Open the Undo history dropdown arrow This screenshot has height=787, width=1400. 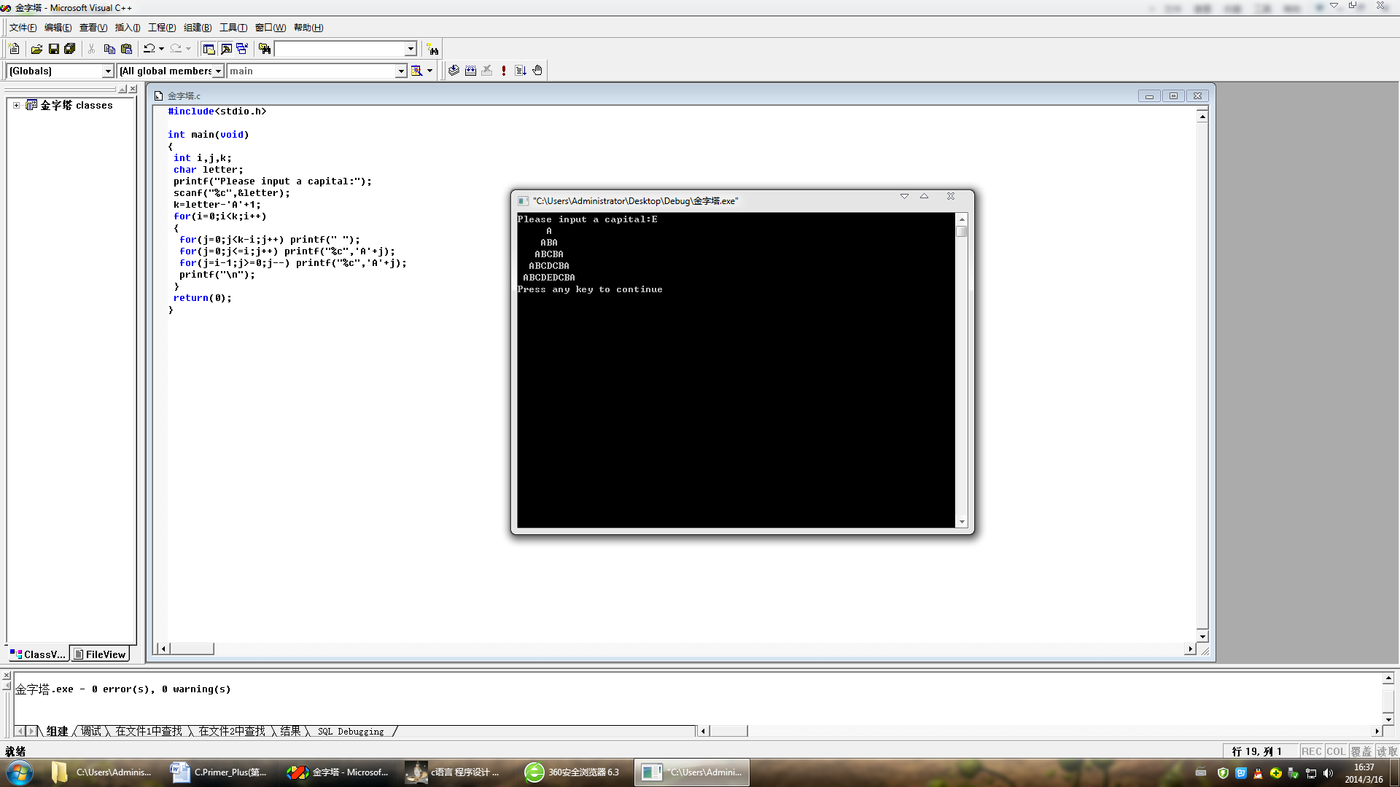click(x=161, y=49)
